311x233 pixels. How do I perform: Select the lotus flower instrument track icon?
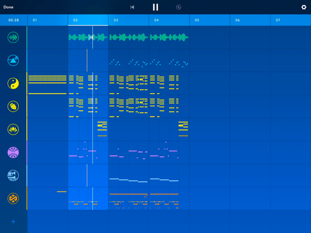click(x=13, y=129)
